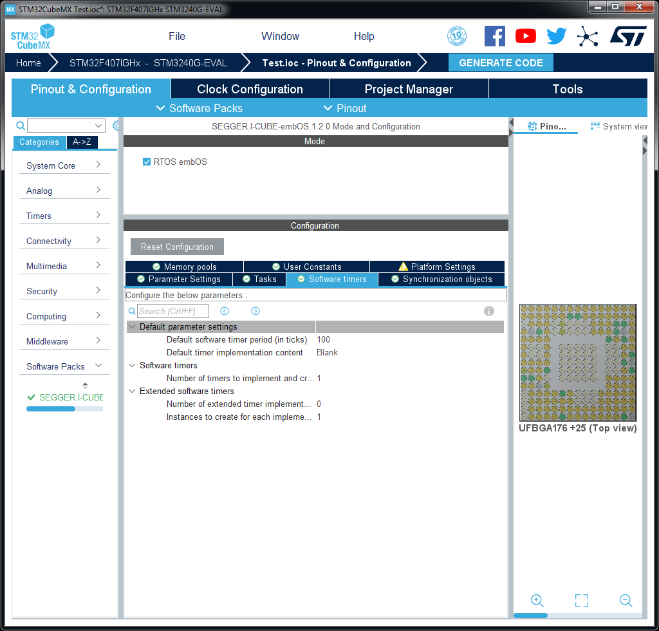Click the ST community network icon
The height and width of the screenshot is (631, 659).
pyautogui.click(x=587, y=36)
